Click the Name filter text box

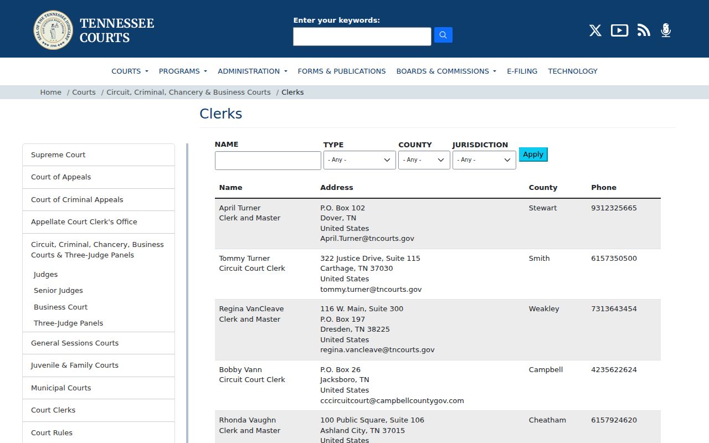click(x=268, y=161)
